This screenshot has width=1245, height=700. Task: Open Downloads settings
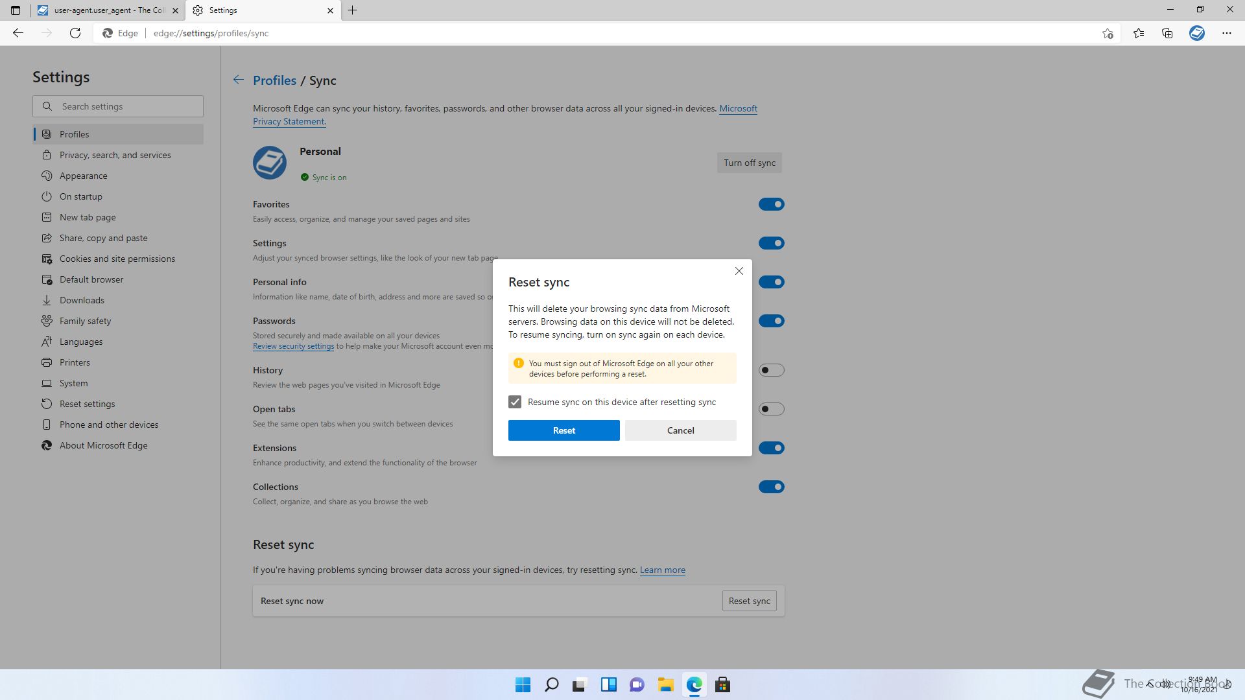click(x=118, y=300)
